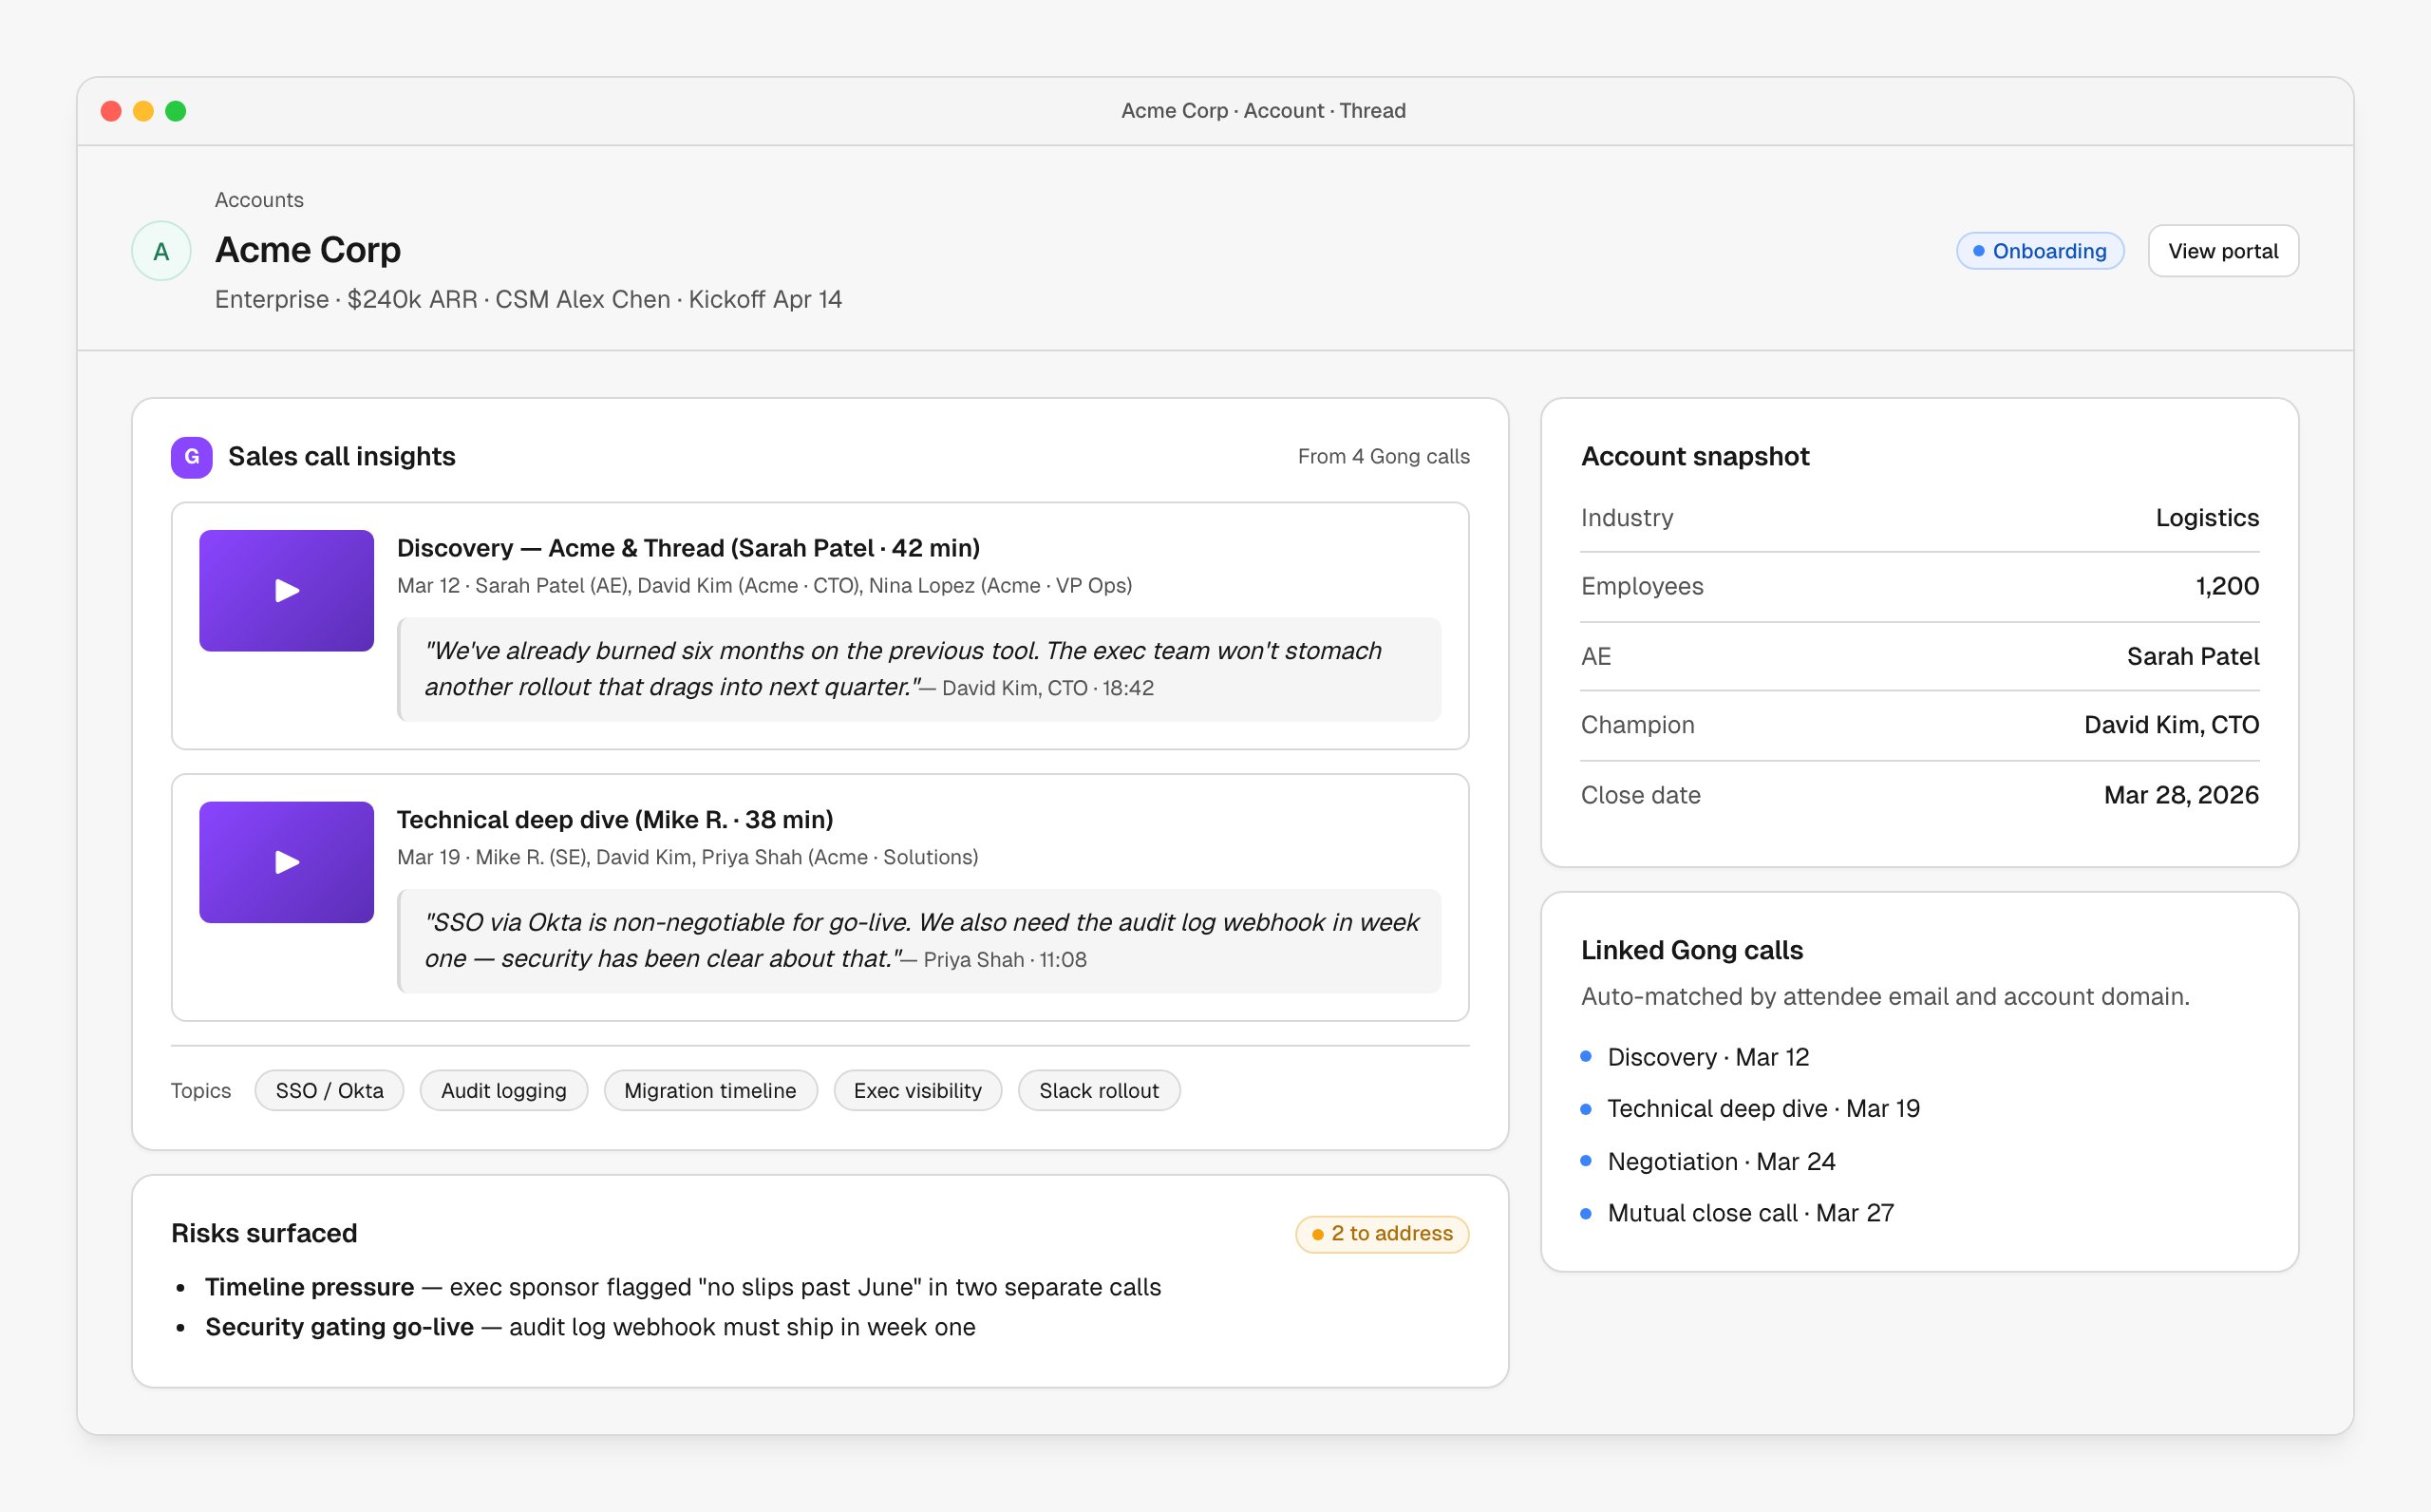Pick the Exec visibility topic chip
Viewport: 2431px width, 1512px height.
pyautogui.click(x=916, y=1090)
